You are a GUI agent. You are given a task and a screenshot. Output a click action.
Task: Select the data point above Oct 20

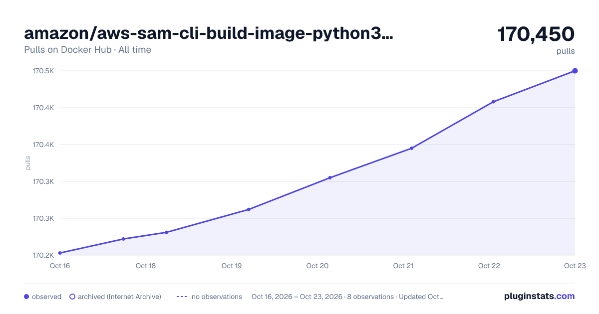(x=330, y=177)
